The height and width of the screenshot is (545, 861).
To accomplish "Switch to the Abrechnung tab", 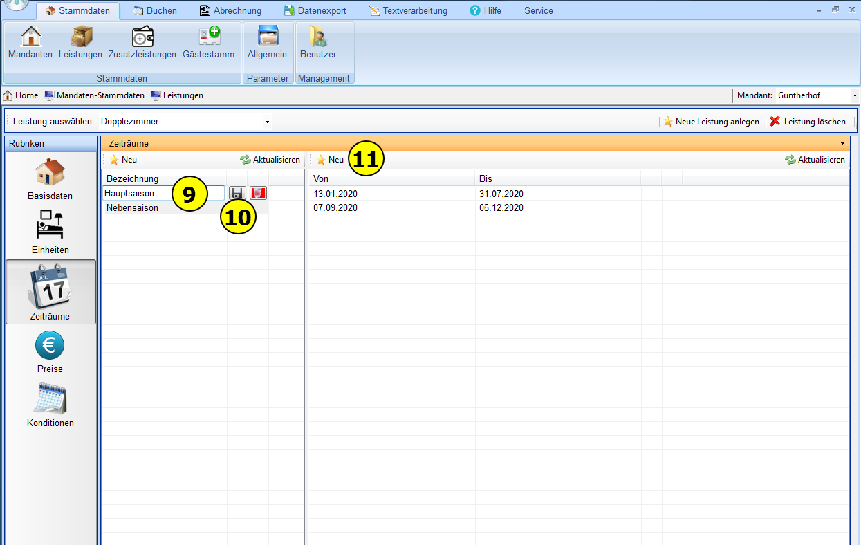I will [230, 10].
